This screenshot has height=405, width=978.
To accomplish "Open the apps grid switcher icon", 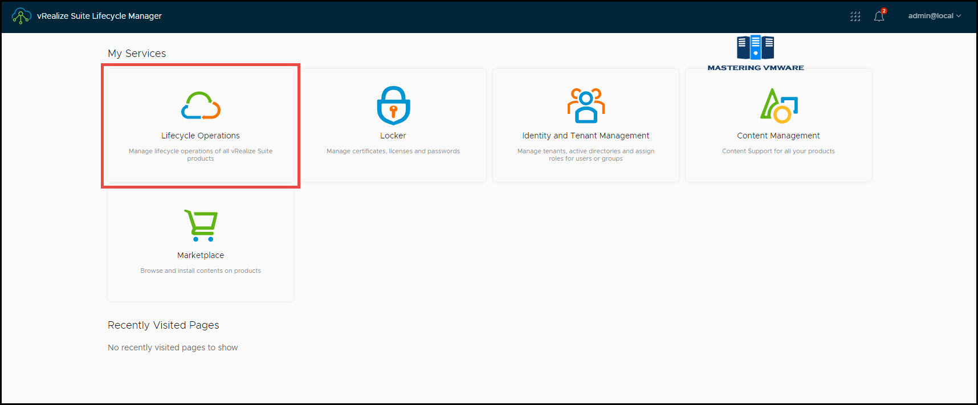I will pos(855,17).
